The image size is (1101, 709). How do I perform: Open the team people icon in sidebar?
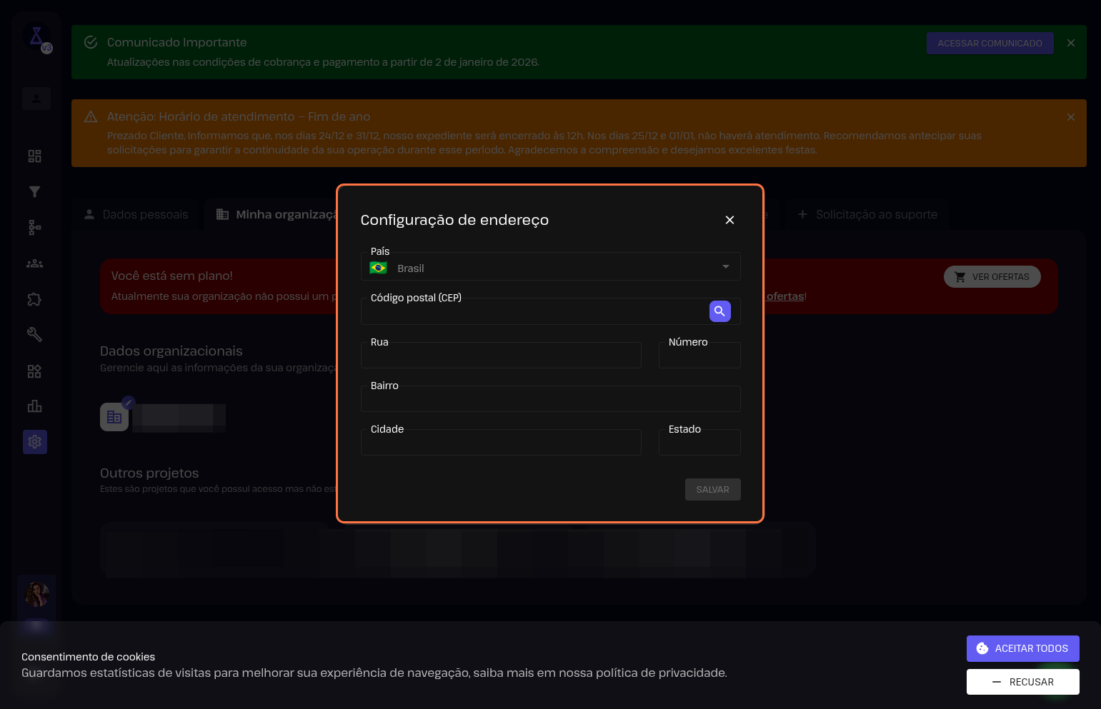coord(34,263)
